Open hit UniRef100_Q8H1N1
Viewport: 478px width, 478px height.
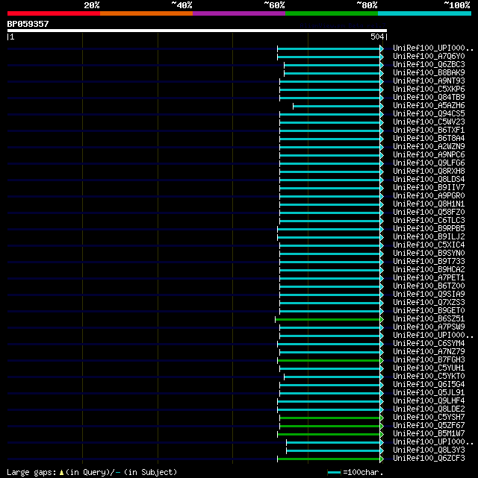(429, 204)
